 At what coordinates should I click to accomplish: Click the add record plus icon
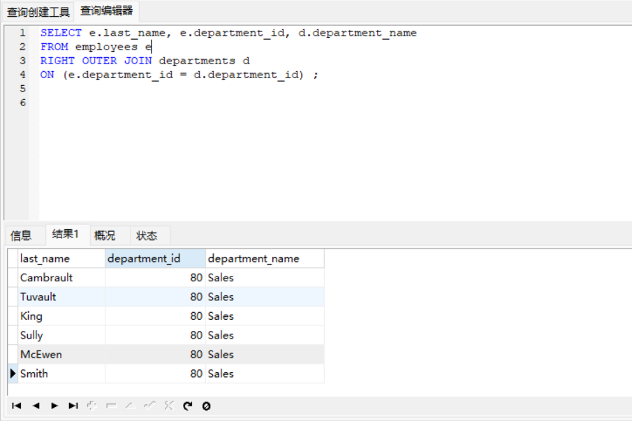pyautogui.click(x=92, y=406)
